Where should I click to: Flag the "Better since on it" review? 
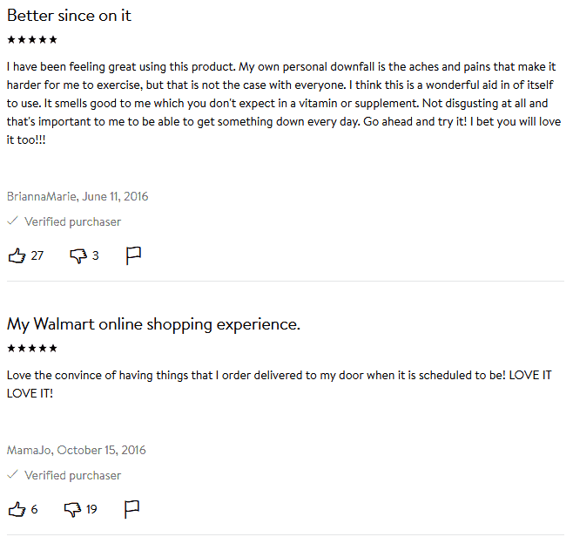(x=133, y=255)
